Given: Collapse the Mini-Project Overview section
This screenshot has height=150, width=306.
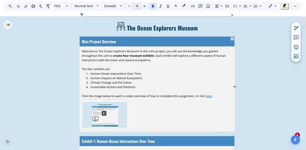Looking at the screenshot, I should tap(232, 38).
